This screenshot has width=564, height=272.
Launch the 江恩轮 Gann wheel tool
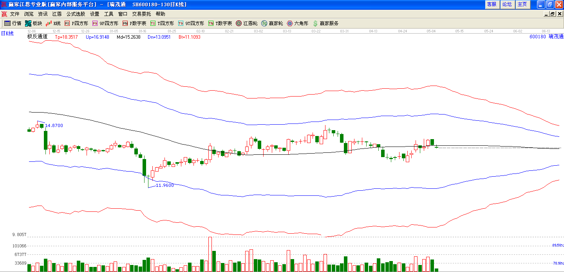(247, 23)
